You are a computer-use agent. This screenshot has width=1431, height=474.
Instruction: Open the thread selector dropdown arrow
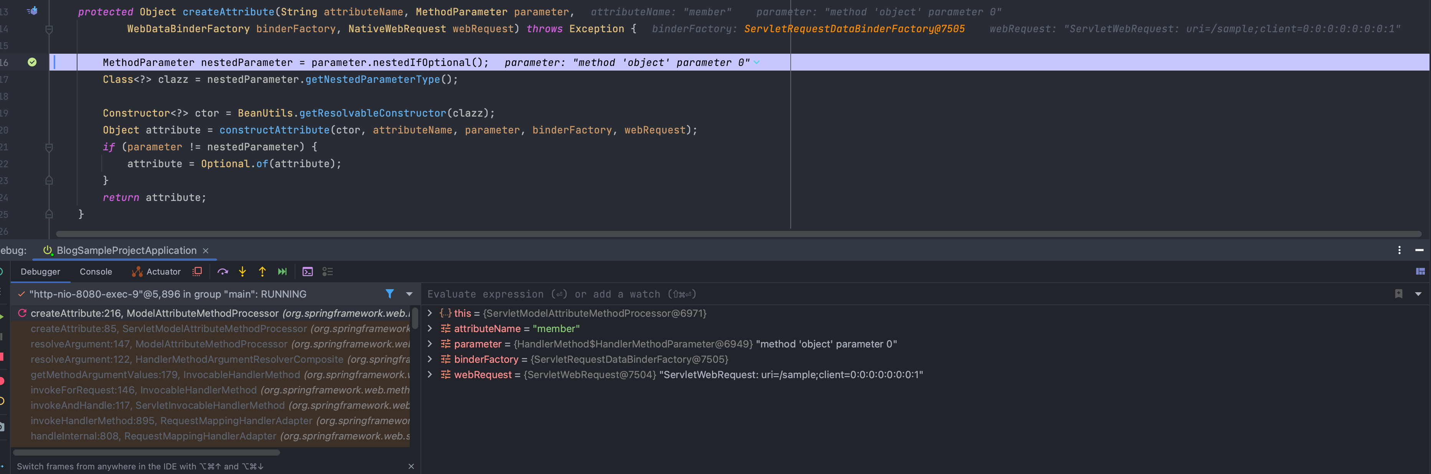coord(409,294)
